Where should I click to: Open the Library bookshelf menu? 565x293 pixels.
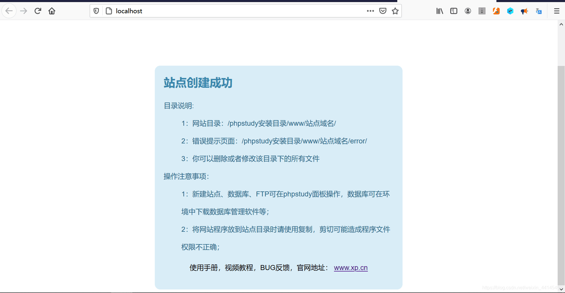(x=440, y=11)
